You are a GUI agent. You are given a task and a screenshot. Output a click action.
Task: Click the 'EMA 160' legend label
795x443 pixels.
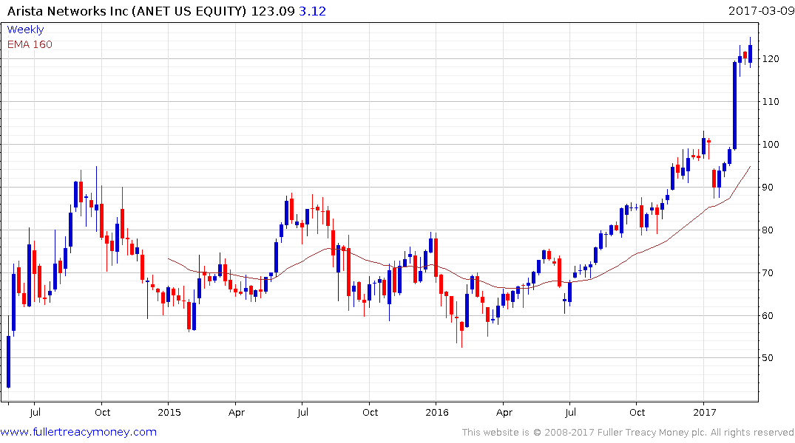coord(30,44)
